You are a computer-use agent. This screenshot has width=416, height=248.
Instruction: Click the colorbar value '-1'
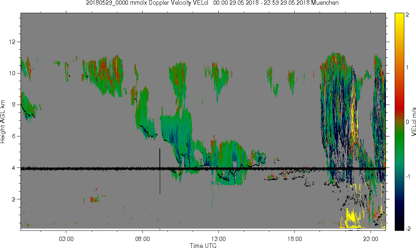(x=408, y=177)
